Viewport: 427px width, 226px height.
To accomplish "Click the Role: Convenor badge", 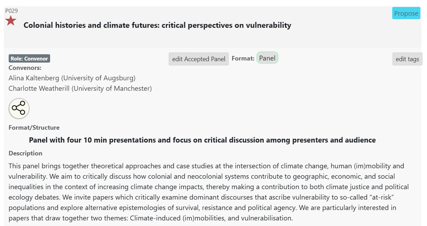I will 30,59.
